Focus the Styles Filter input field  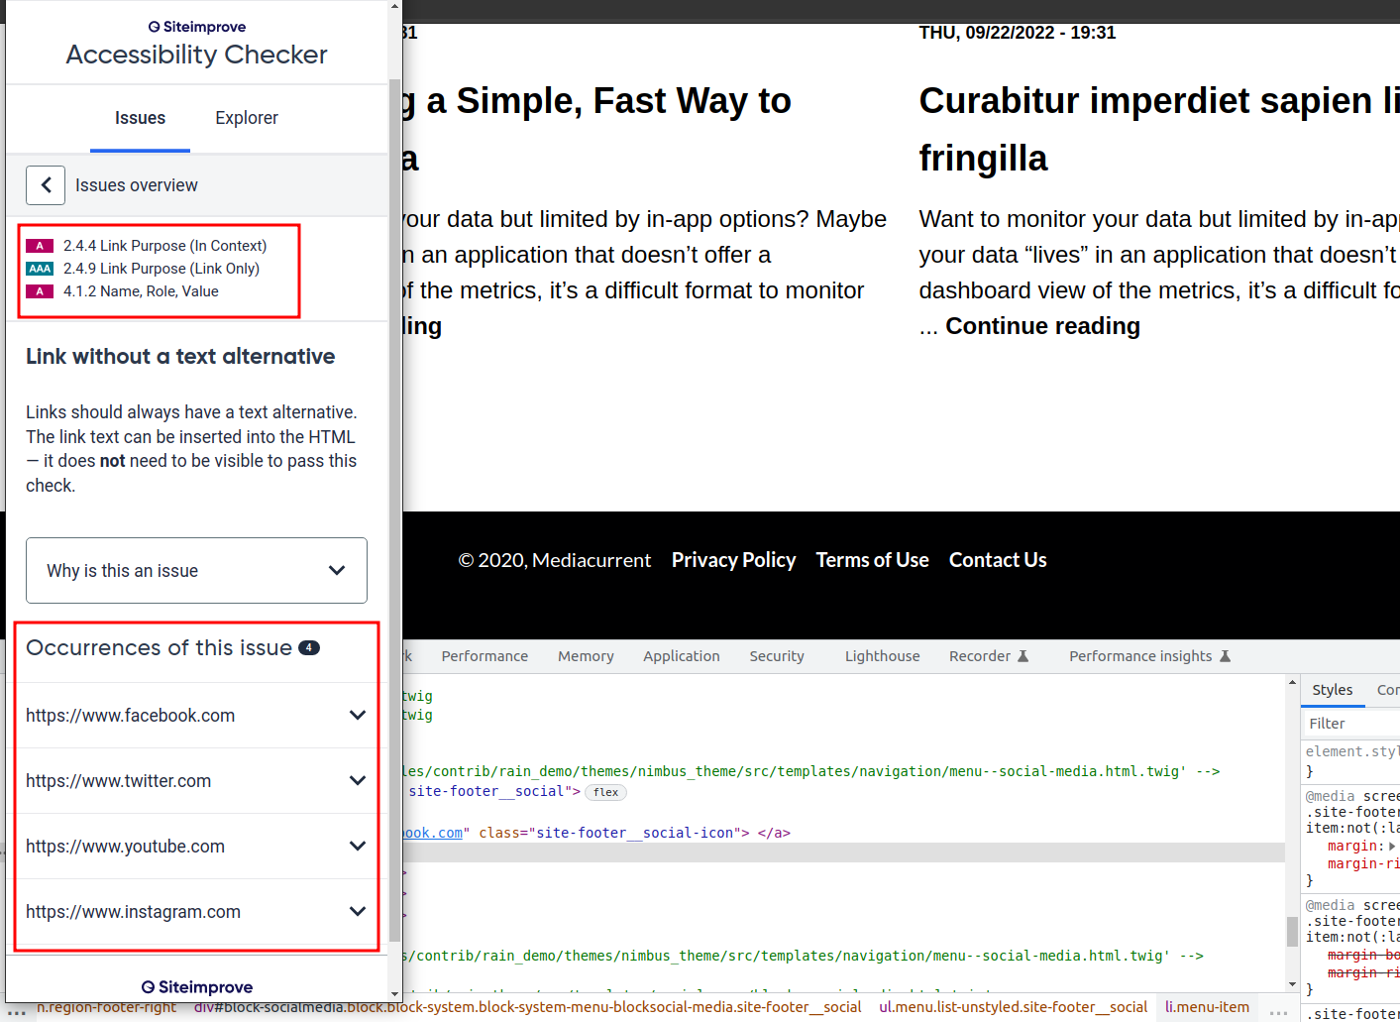(x=1351, y=724)
